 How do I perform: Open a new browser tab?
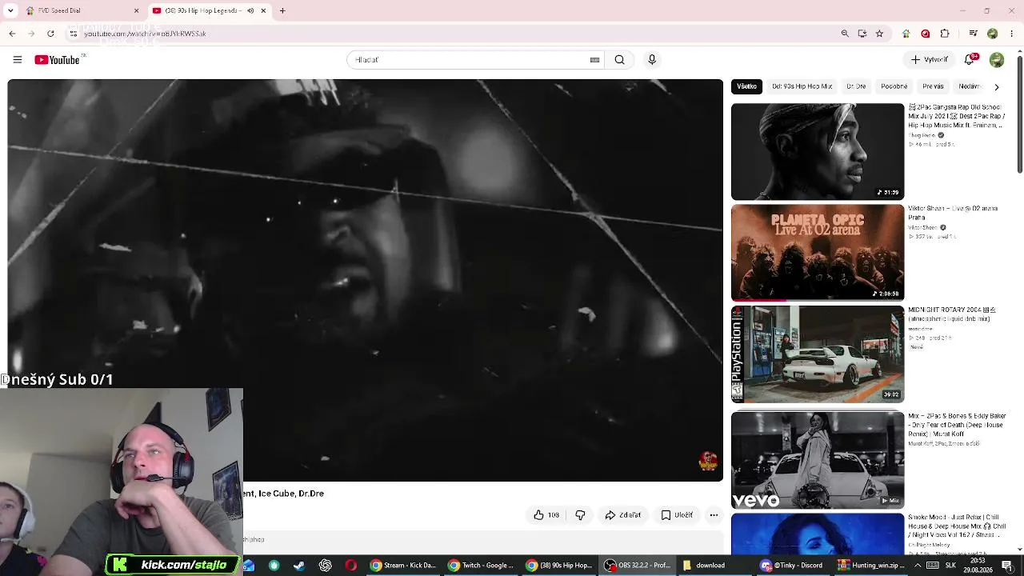click(x=282, y=11)
